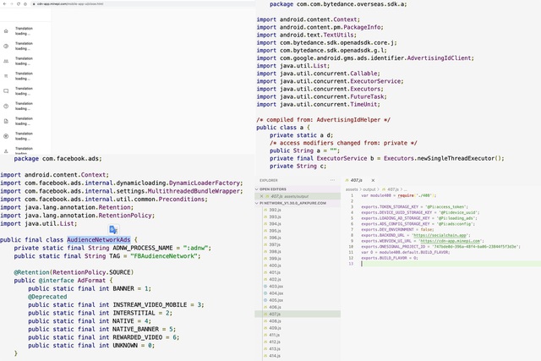Open the Explorer panel three-dots menu
Image resolution: width=541 pixels, height=361 pixels.
click(x=332, y=180)
